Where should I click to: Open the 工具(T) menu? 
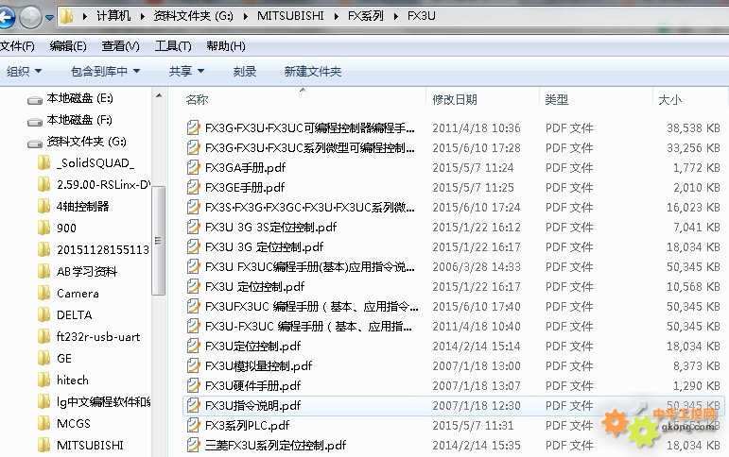point(173,46)
